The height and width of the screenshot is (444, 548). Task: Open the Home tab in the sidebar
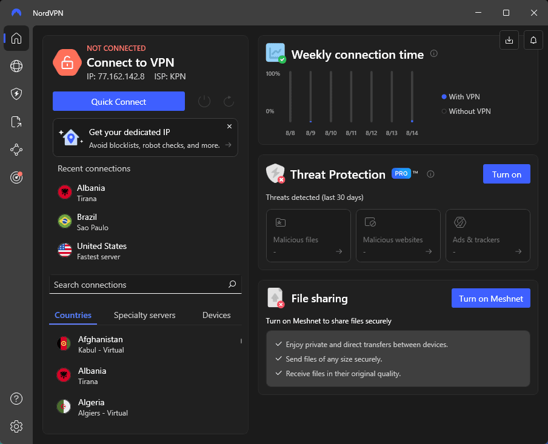[x=16, y=38]
